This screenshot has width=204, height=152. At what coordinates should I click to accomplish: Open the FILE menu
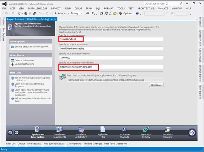(4, 8)
